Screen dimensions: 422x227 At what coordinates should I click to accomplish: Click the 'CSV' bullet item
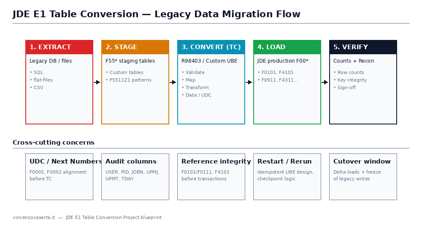click(36, 87)
